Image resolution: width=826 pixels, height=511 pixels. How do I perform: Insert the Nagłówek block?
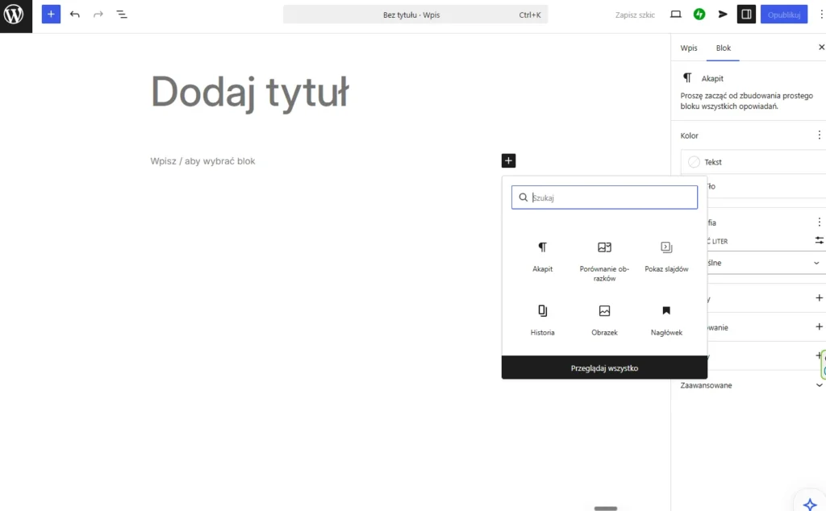point(666,320)
